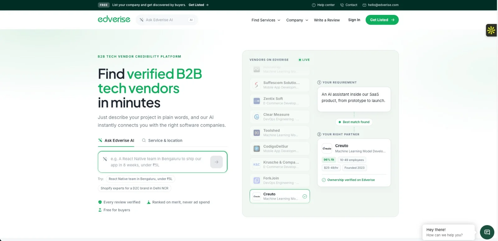Viewport: 498px width, 241px height.
Task: Click the $25-49/hr rate tag
Action: point(331,168)
